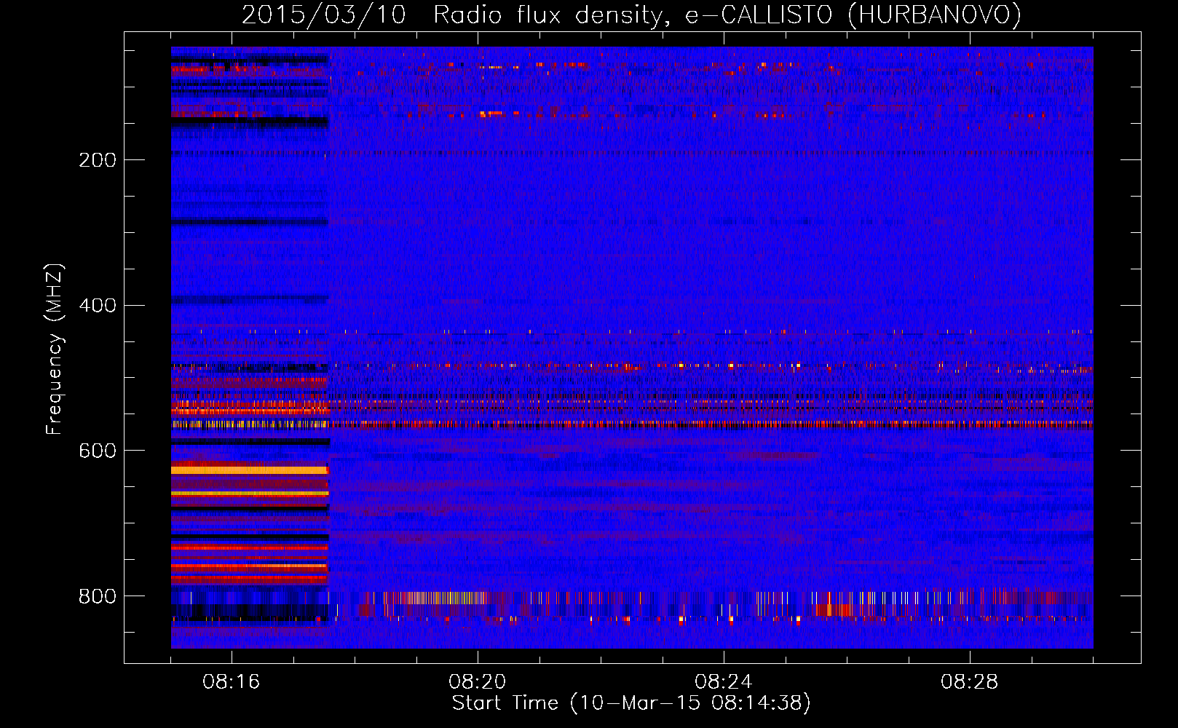This screenshot has height=728, width=1178.
Task: Click the 08:28 time tick label
Action: pos(970,682)
